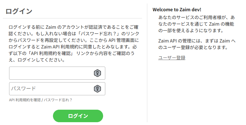Click the horizontal line under ログイン heading
Viewport: 246px width, 125px height.
tap(72, 18)
